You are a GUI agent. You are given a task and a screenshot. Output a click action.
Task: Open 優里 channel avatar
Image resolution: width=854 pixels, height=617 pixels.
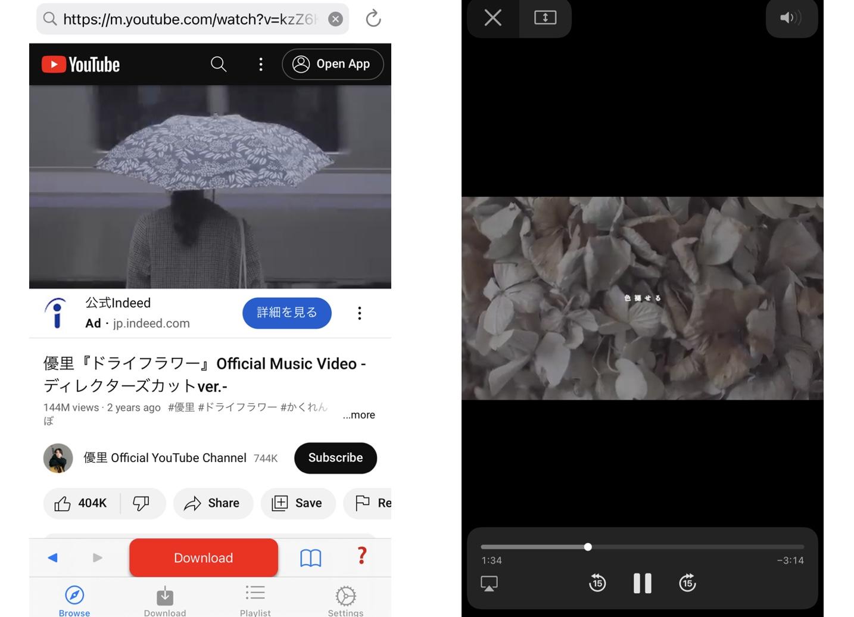(58, 458)
